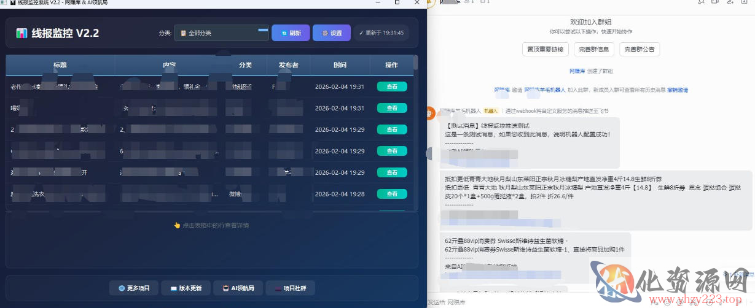Click the 分类 column header
755x308 pixels.
click(x=245, y=65)
